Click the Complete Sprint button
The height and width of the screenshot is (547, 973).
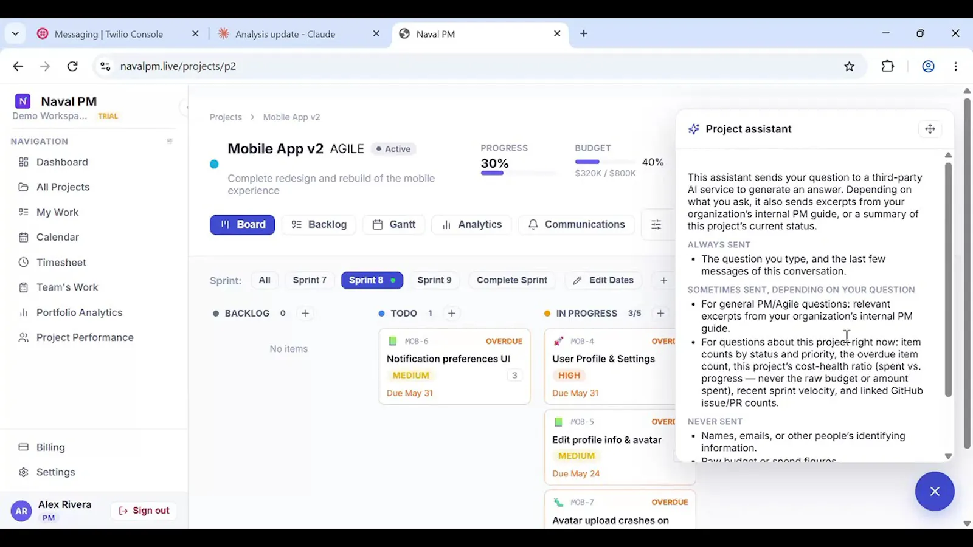[x=512, y=280]
